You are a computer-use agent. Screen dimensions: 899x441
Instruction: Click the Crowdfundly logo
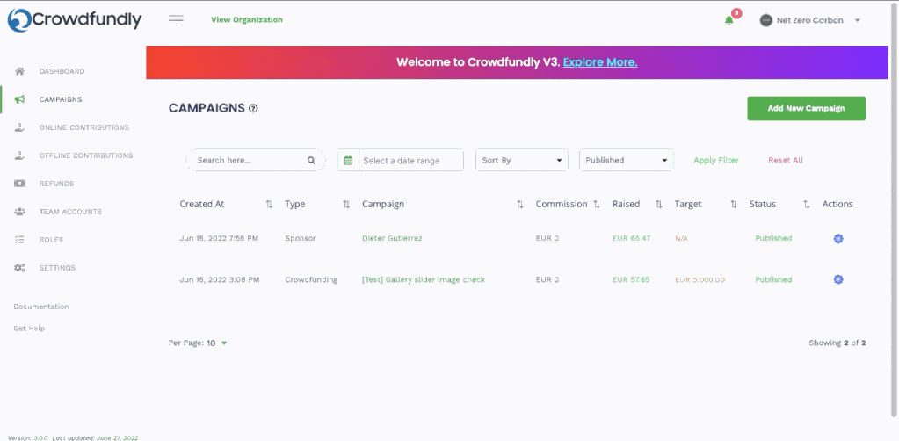[74, 20]
